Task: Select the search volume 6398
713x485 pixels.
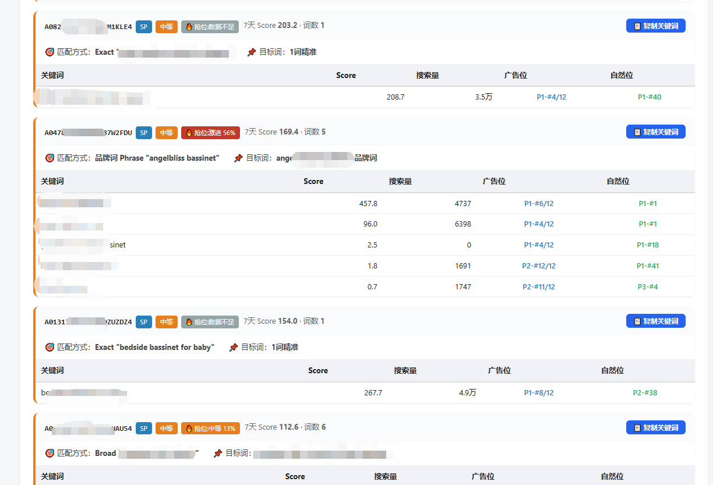Action: pos(463,224)
